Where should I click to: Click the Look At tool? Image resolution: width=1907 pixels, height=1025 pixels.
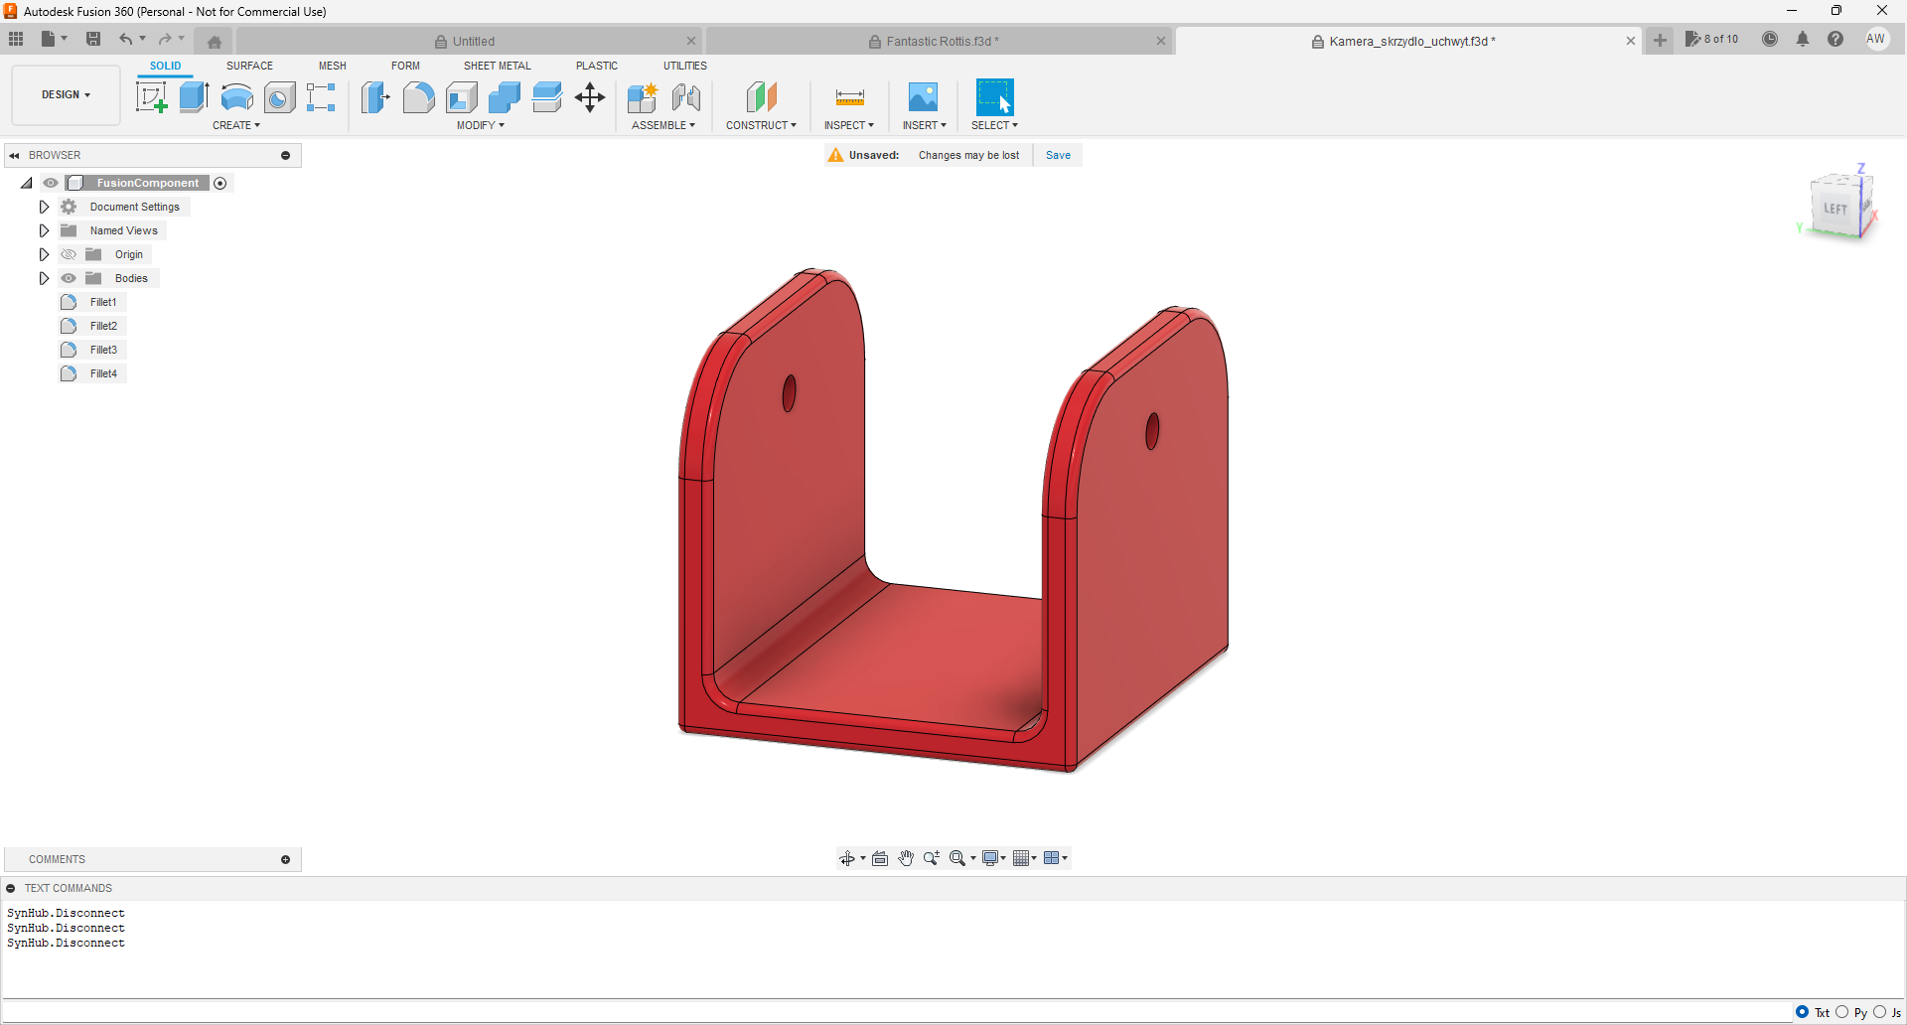point(880,858)
